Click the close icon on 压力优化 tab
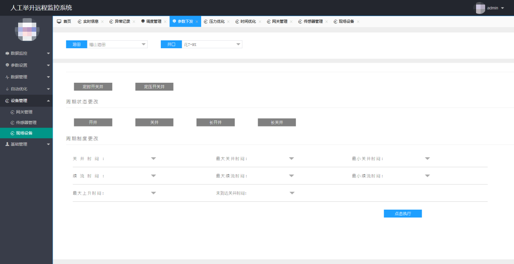 228,22
